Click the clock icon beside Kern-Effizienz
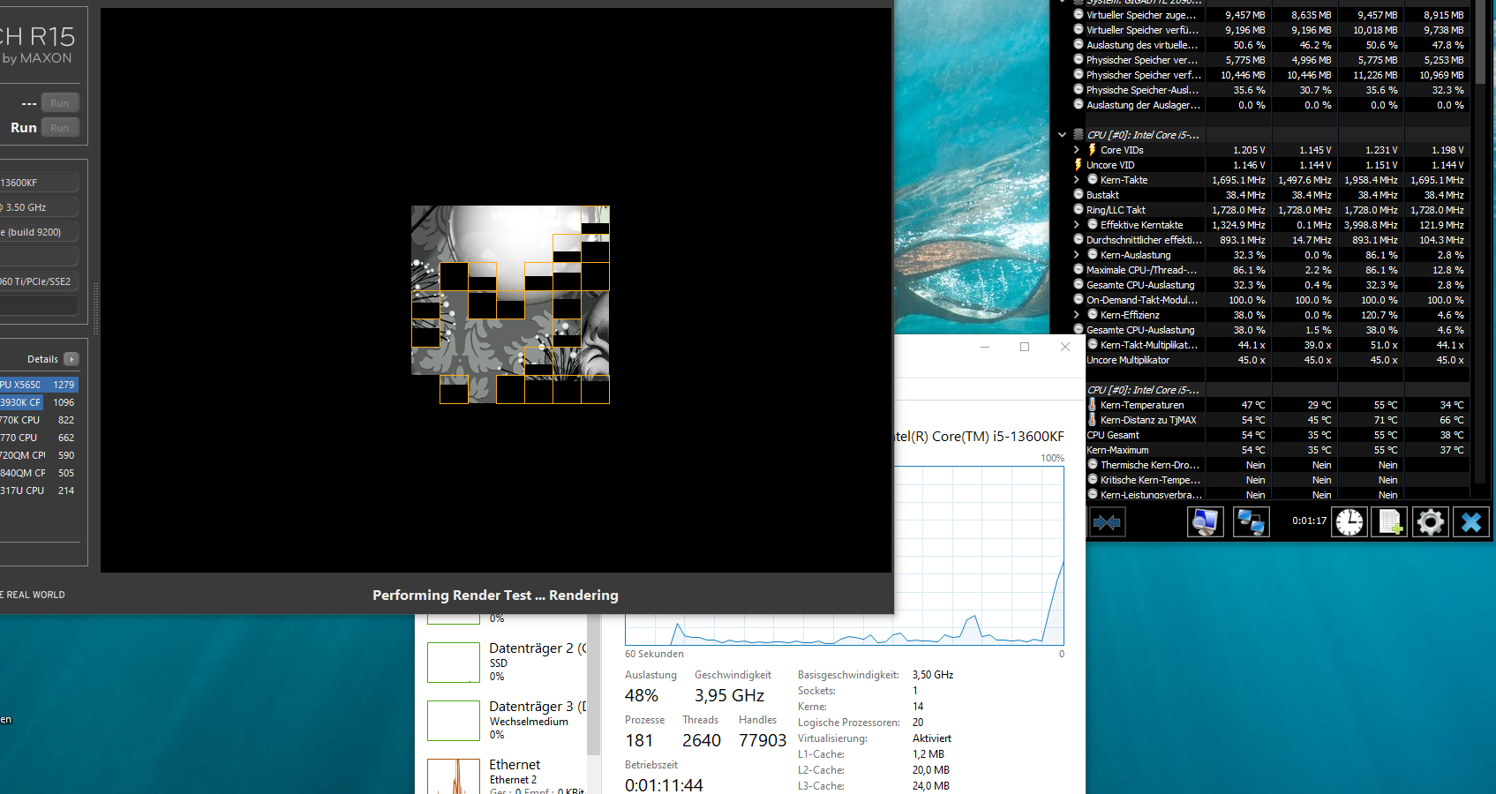The height and width of the screenshot is (794, 1496). (1093, 315)
